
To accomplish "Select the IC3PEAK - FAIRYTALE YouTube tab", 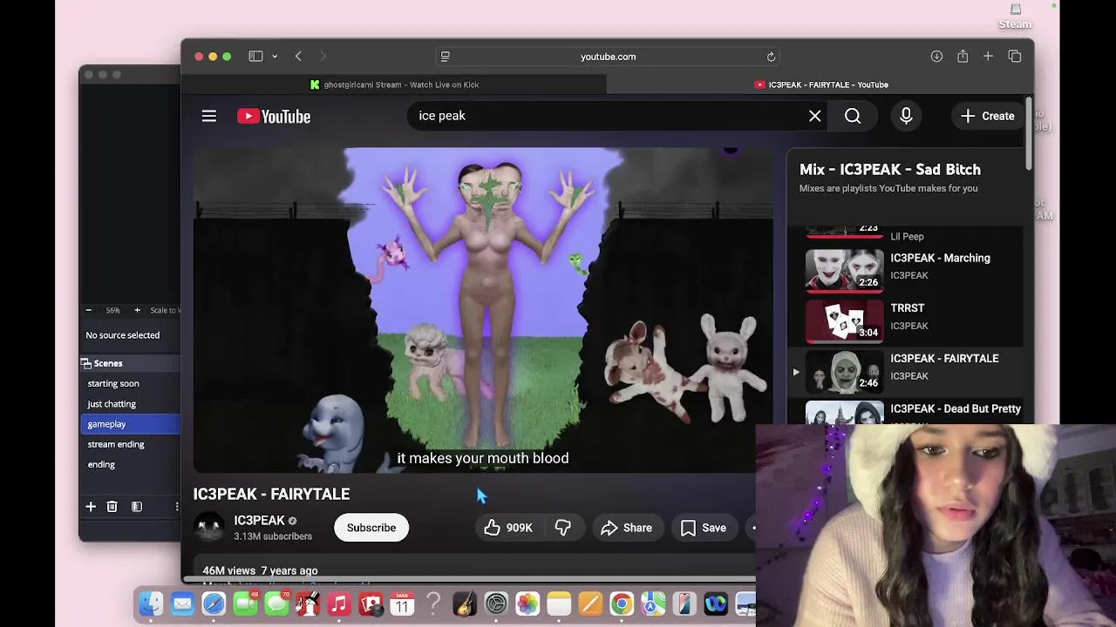I will click(820, 84).
